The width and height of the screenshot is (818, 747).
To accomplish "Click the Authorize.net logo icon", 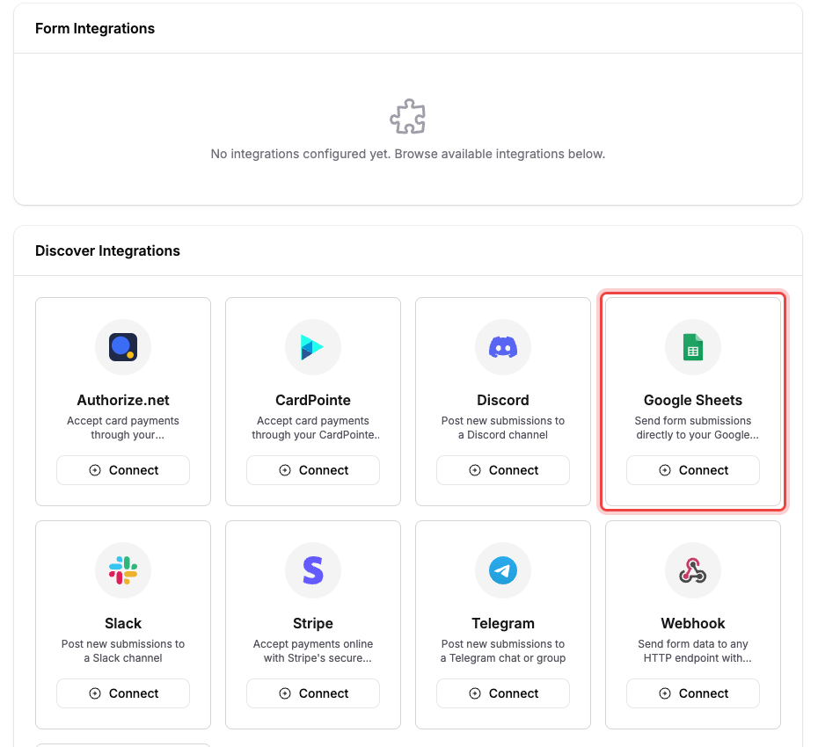I will pyautogui.click(x=123, y=347).
